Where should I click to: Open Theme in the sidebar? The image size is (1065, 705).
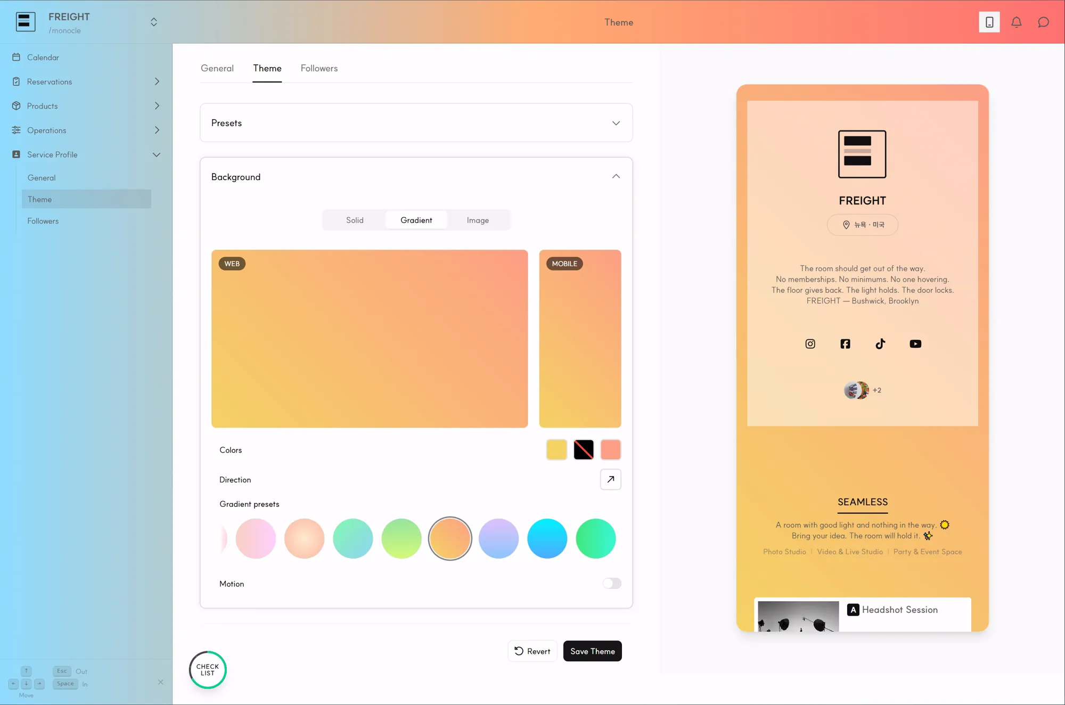click(x=86, y=199)
